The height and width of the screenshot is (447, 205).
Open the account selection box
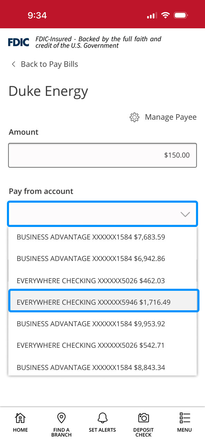(102, 214)
